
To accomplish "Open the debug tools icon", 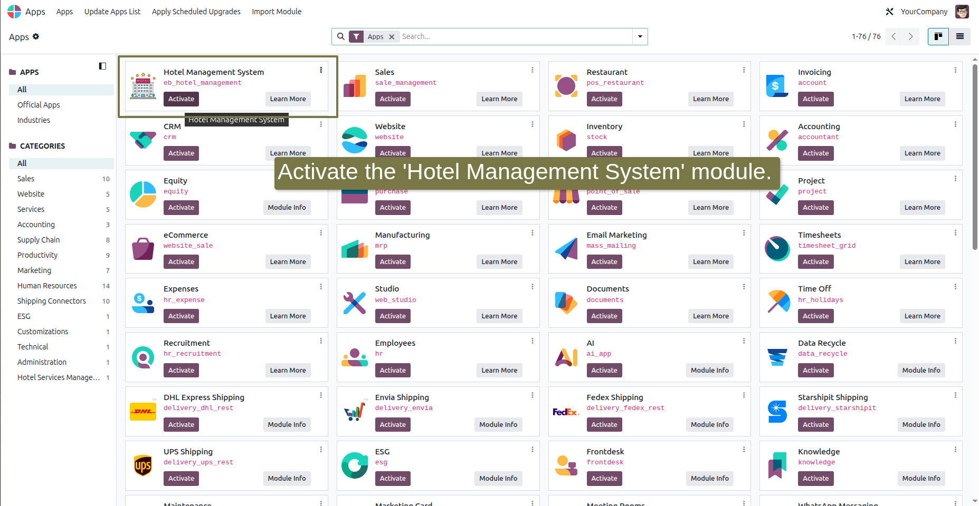I will coord(889,12).
